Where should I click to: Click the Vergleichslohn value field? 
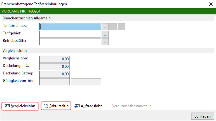pos(55,59)
